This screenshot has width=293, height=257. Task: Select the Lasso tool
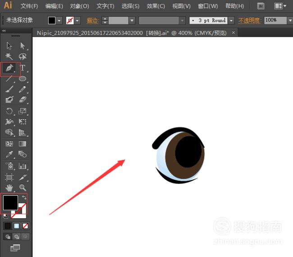(23, 56)
